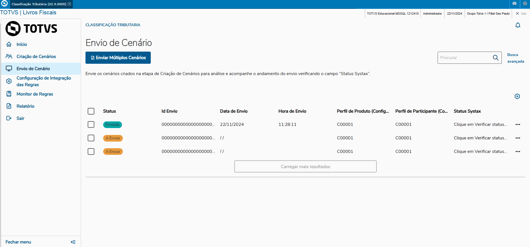Screen dimensions: 530x247
Task: Collapse the menu with the Fechar menu arrow icon
Action: click(73, 242)
